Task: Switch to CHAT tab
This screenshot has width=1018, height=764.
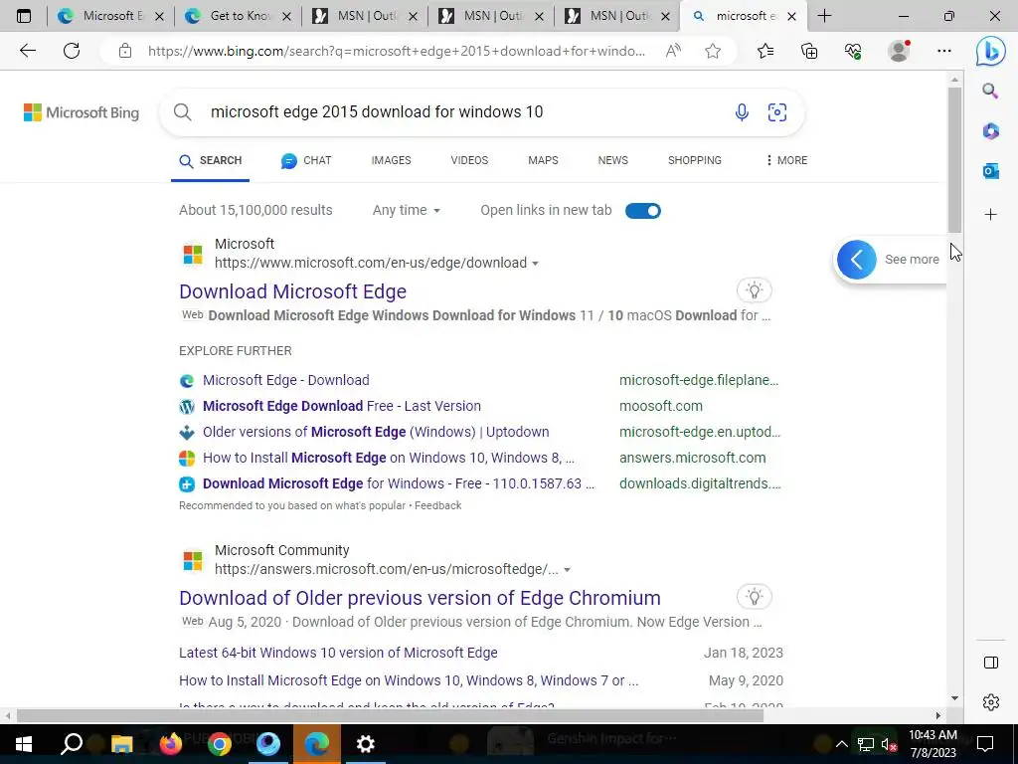Action: coord(306,160)
